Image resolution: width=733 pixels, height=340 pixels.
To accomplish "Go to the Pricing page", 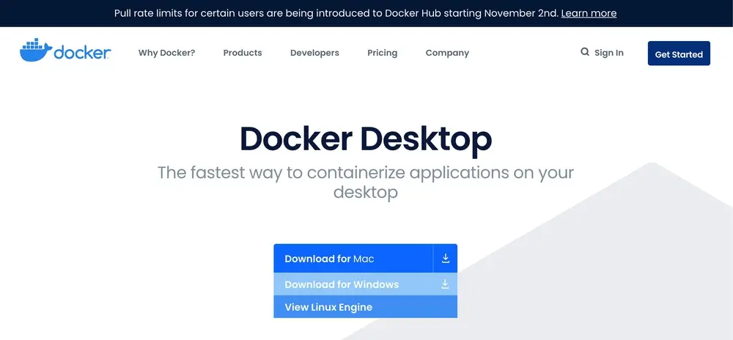I will coord(383,53).
